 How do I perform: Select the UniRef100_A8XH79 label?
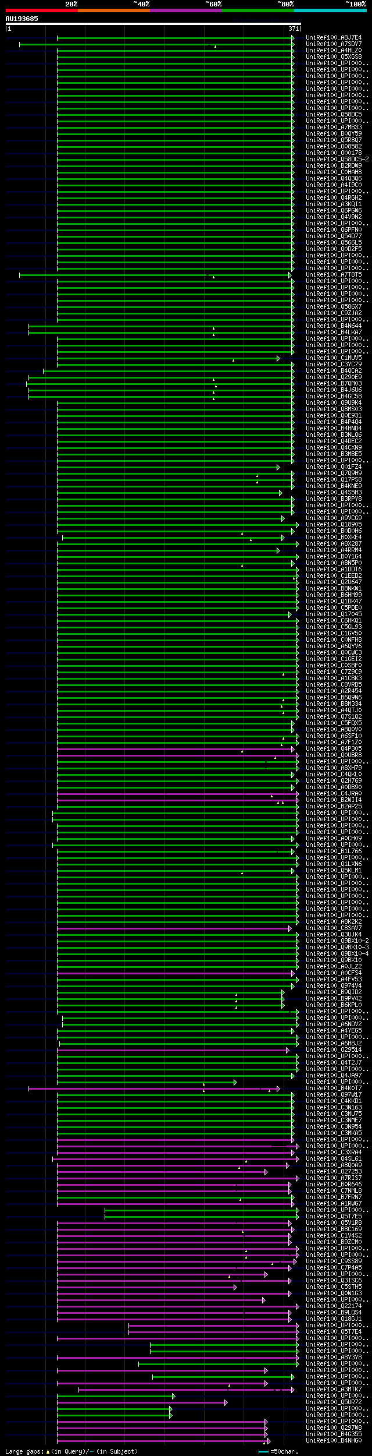(334, 768)
